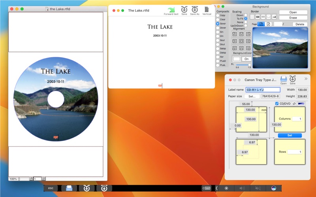Click the Save icon in The Lake editor toolbar
Viewport: 316px width, 197px height.
click(184, 9)
